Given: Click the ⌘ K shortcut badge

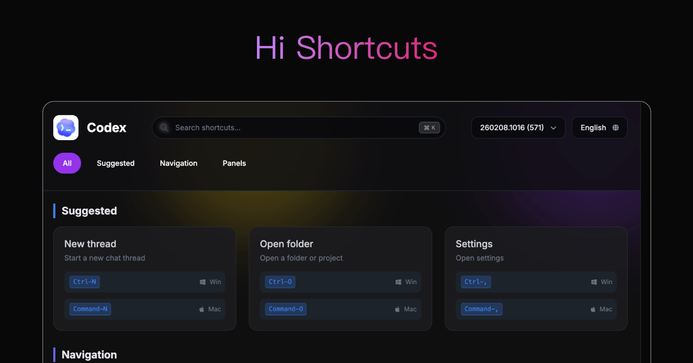Looking at the screenshot, I should (430, 128).
